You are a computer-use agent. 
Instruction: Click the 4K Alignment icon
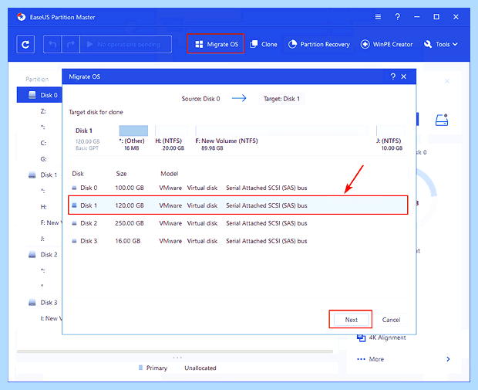(361, 337)
